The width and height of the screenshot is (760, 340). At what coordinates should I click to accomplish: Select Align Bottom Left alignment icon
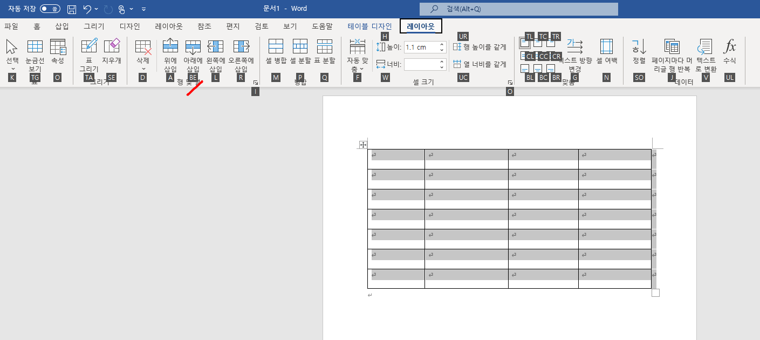tap(525, 69)
